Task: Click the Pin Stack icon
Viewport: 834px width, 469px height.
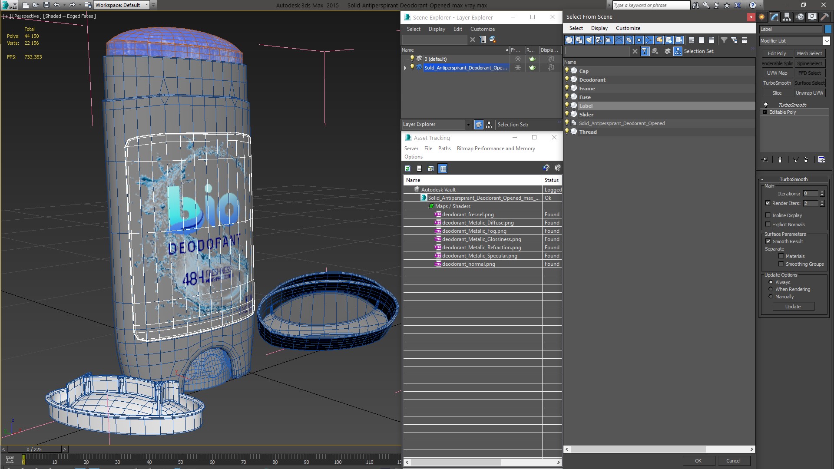Action: pos(765,160)
